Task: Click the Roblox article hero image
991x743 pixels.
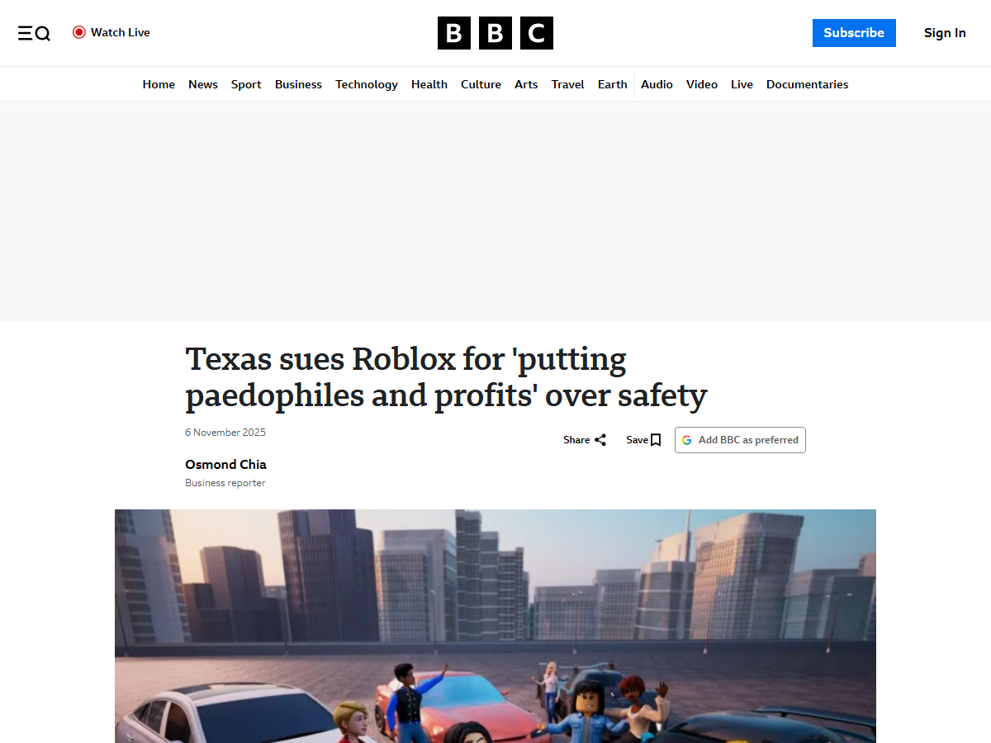Action: [x=495, y=626]
